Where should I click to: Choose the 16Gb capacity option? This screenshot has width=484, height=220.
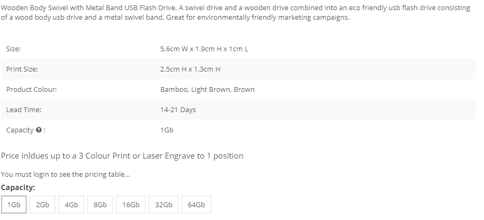click(x=131, y=205)
